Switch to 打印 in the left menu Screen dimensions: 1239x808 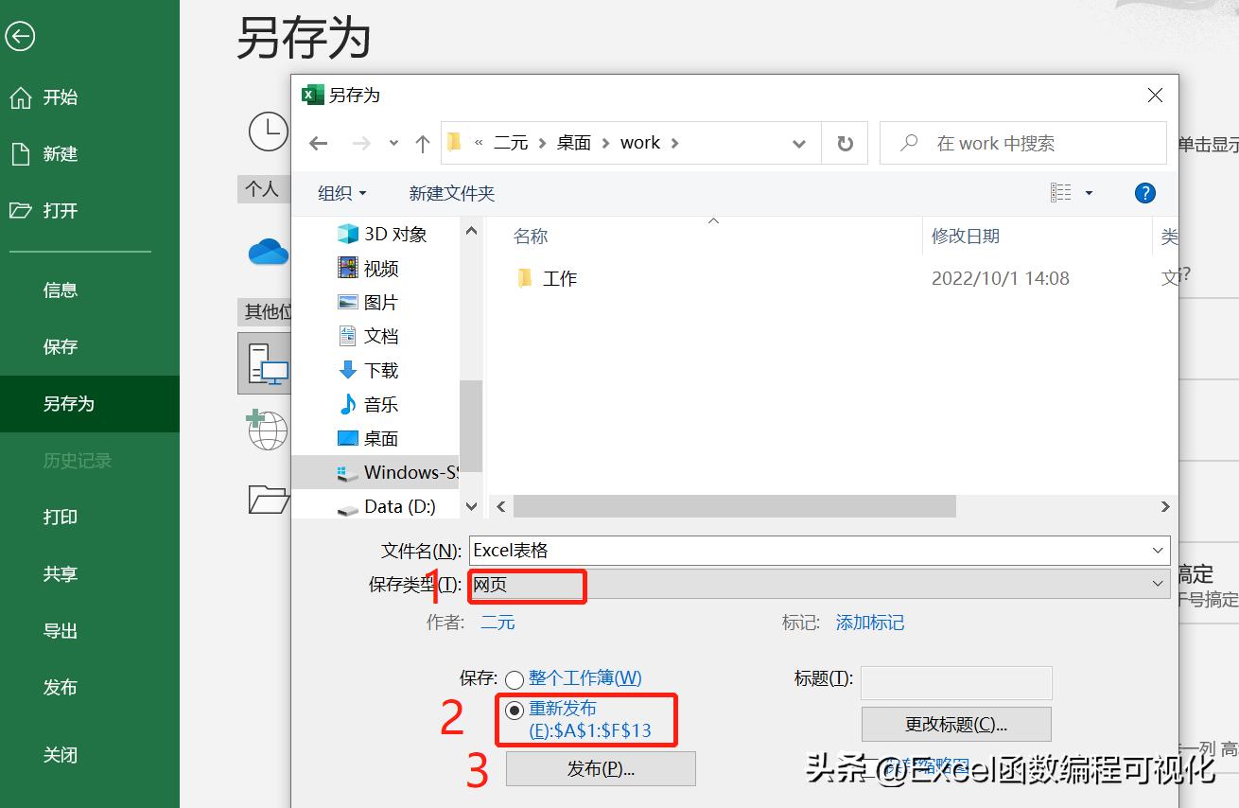point(60,517)
